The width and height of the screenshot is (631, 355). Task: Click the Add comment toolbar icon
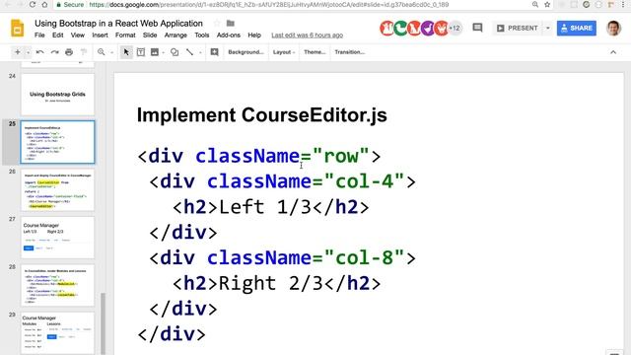(215, 52)
